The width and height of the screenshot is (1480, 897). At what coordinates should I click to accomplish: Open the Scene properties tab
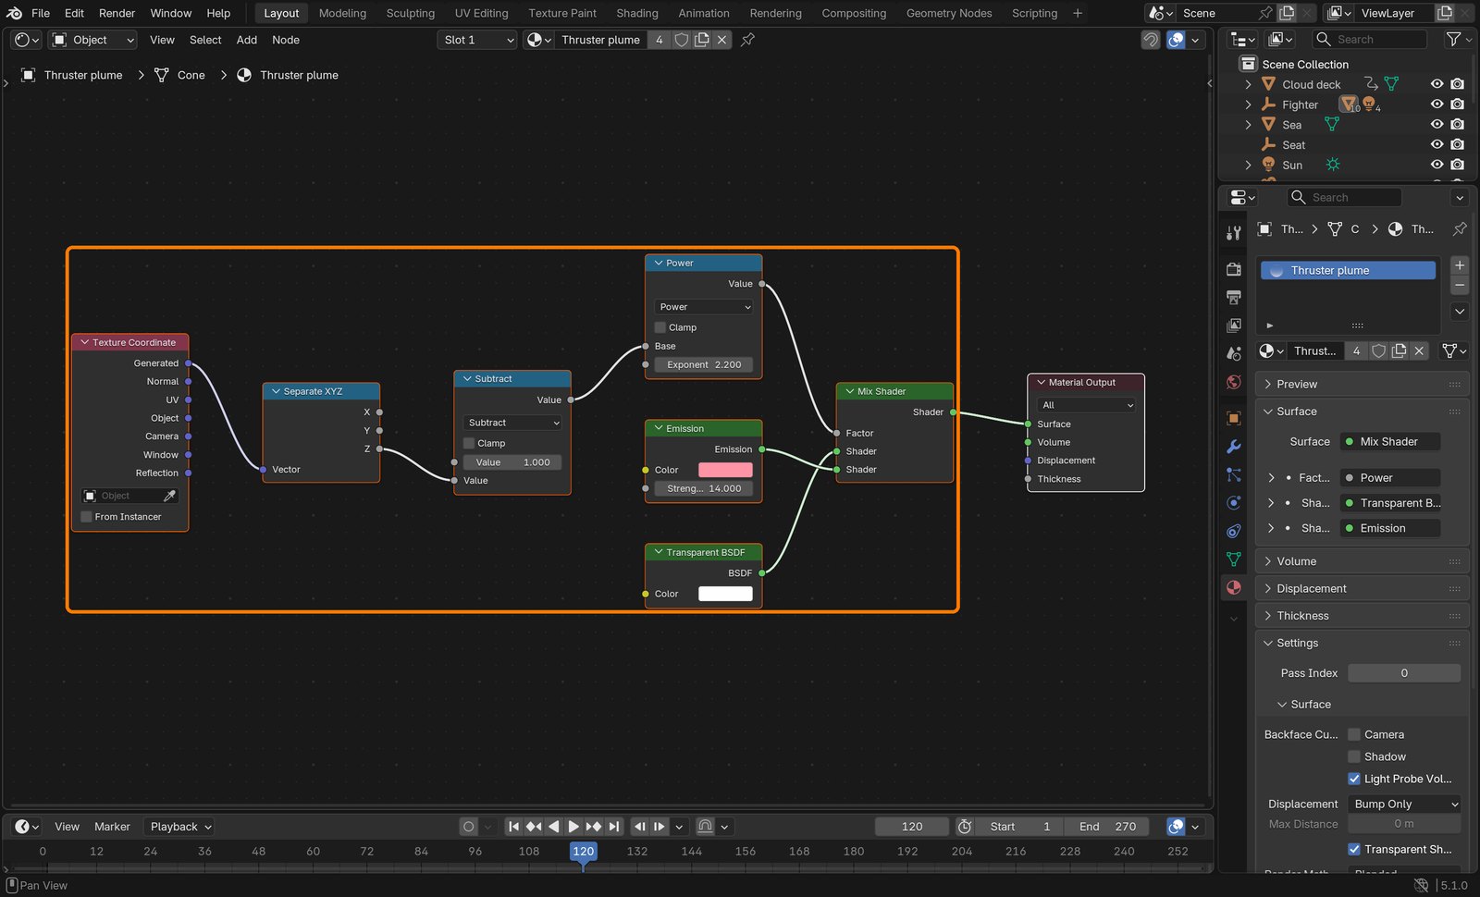coord(1234,353)
